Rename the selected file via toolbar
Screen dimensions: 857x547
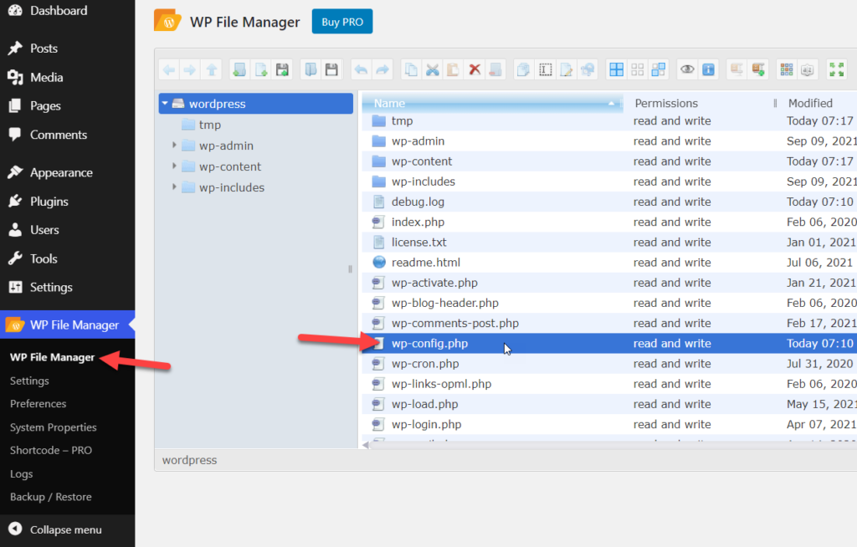[x=546, y=70]
